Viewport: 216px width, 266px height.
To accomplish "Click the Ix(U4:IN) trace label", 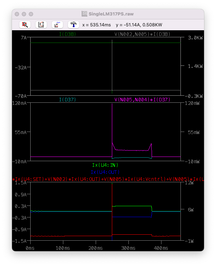I will (105, 165).
